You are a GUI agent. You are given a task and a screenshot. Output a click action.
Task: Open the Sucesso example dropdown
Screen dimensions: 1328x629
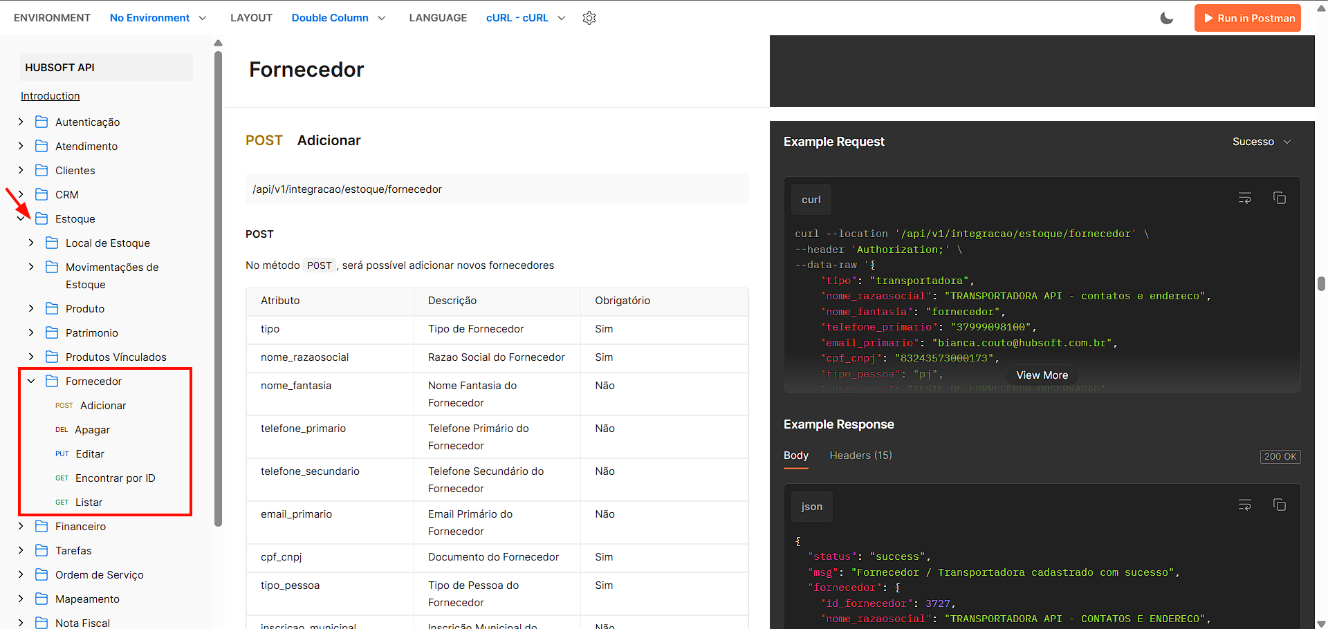pos(1262,142)
